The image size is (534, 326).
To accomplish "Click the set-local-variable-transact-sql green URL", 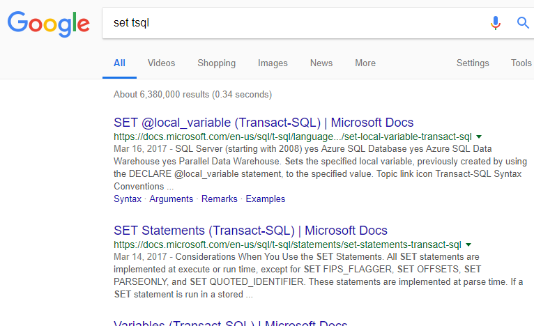I will (x=293, y=137).
